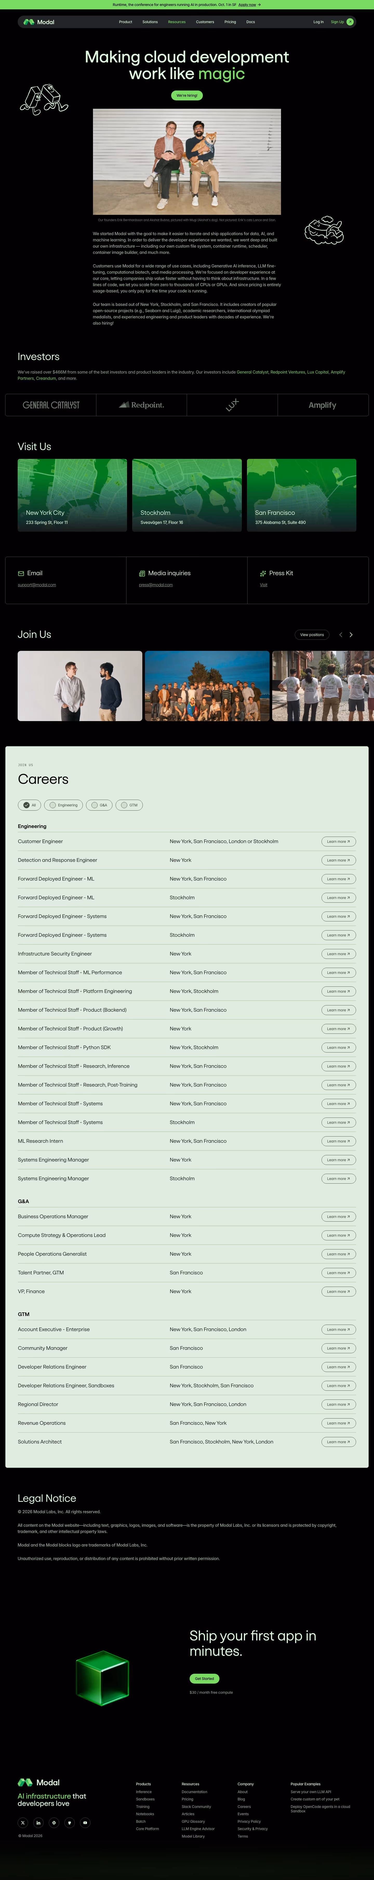Show previous photos in Join Us carousel
The width and height of the screenshot is (374, 1880).
point(340,635)
